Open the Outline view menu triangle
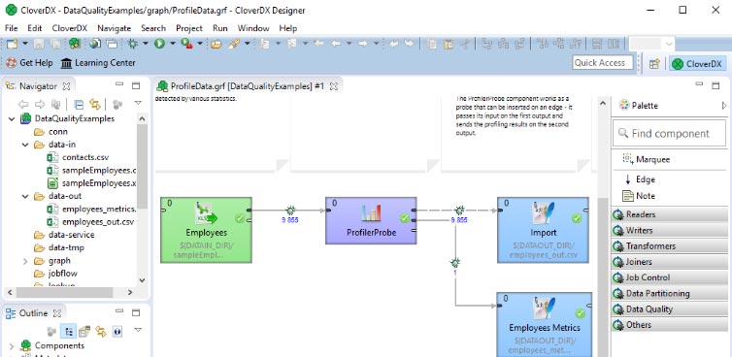Screen dimensions: 732x357 pos(138,330)
